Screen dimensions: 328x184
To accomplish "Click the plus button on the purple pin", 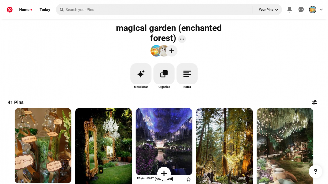I will click(x=164, y=174).
